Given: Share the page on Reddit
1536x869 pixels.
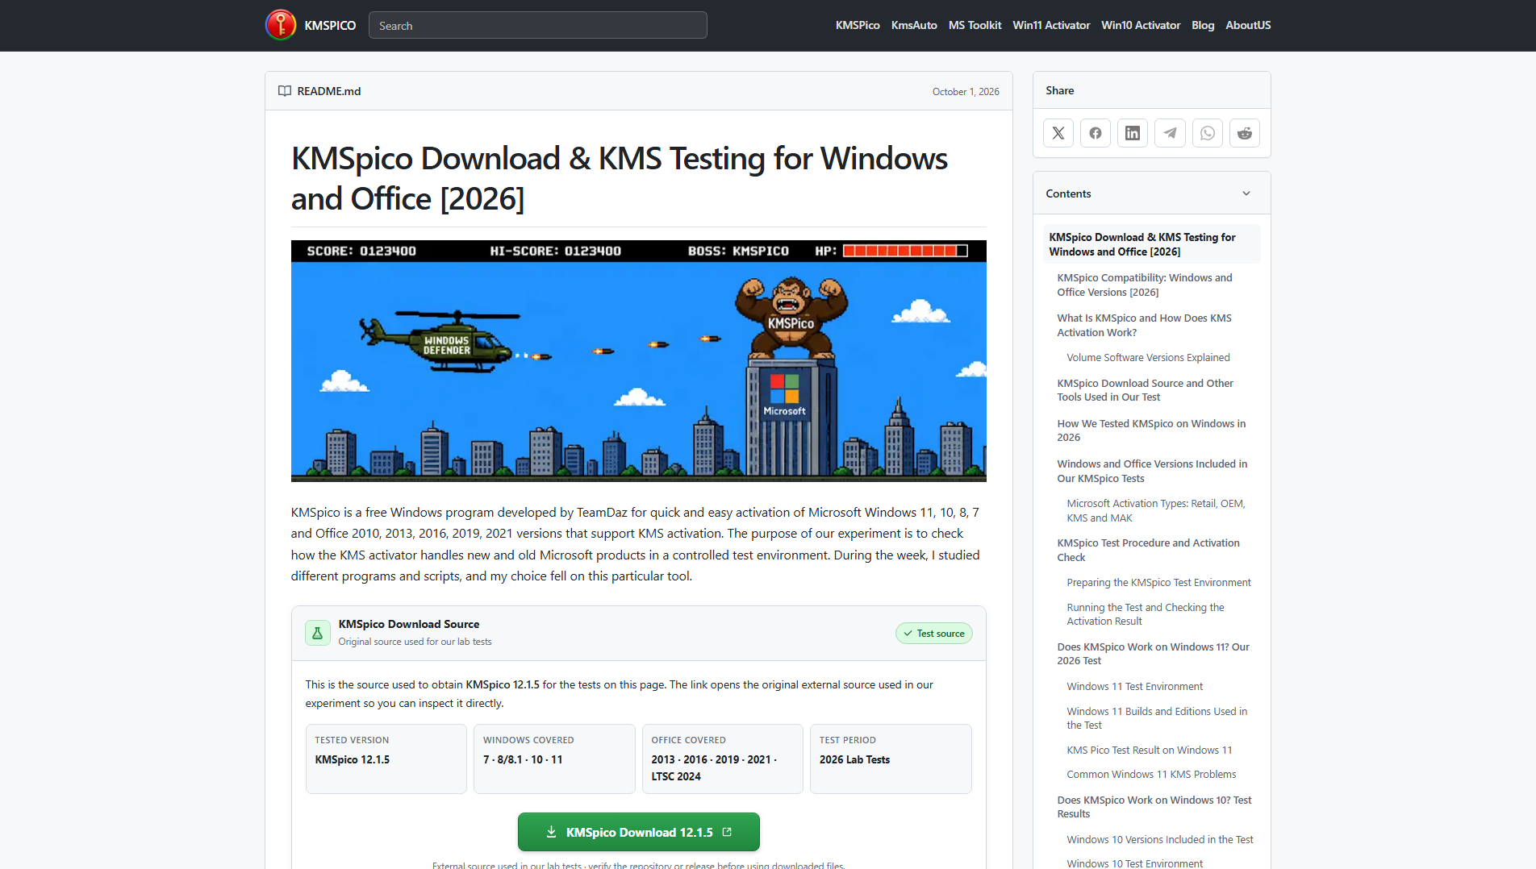Looking at the screenshot, I should click(1245, 133).
